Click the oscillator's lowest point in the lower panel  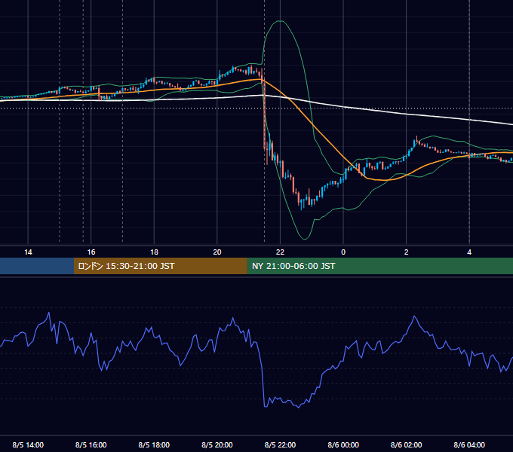click(298, 408)
